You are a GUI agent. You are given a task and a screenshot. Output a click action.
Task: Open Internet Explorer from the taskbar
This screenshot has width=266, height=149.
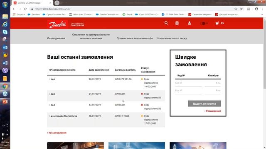(x=5, y=24)
